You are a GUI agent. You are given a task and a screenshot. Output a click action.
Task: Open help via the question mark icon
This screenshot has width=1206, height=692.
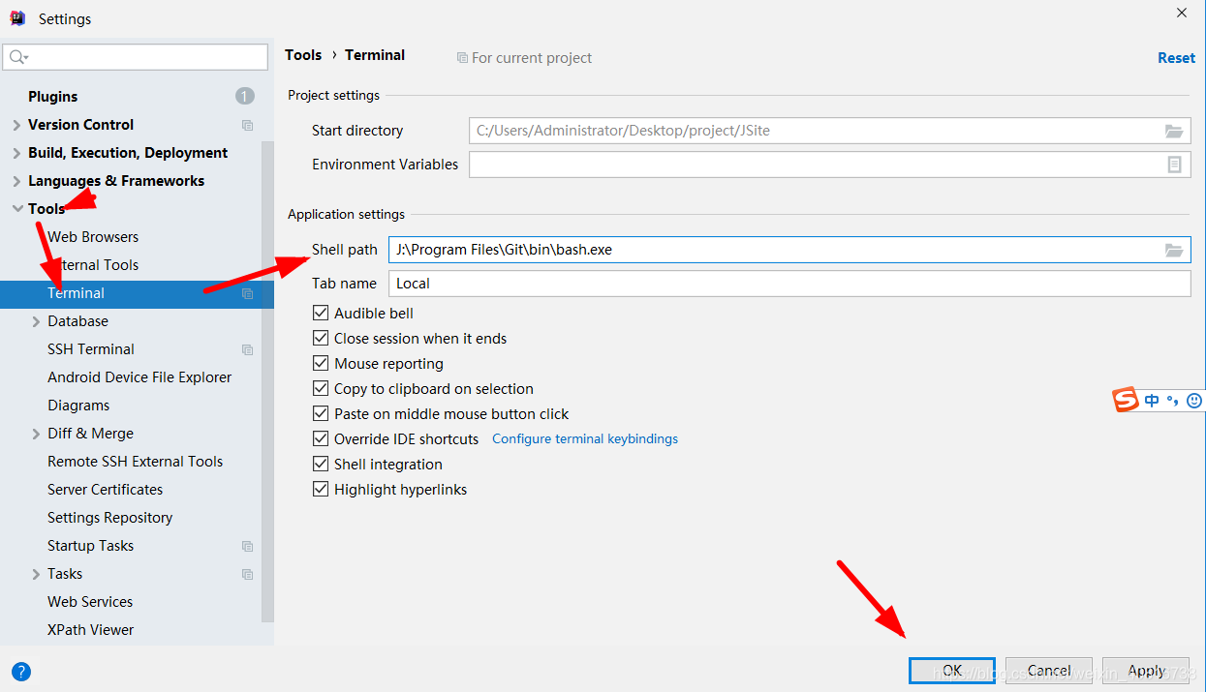click(21, 672)
